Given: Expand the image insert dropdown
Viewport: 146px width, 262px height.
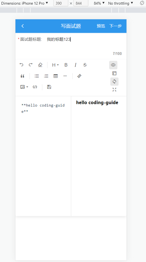Looking at the screenshot, I should [x=24, y=87].
